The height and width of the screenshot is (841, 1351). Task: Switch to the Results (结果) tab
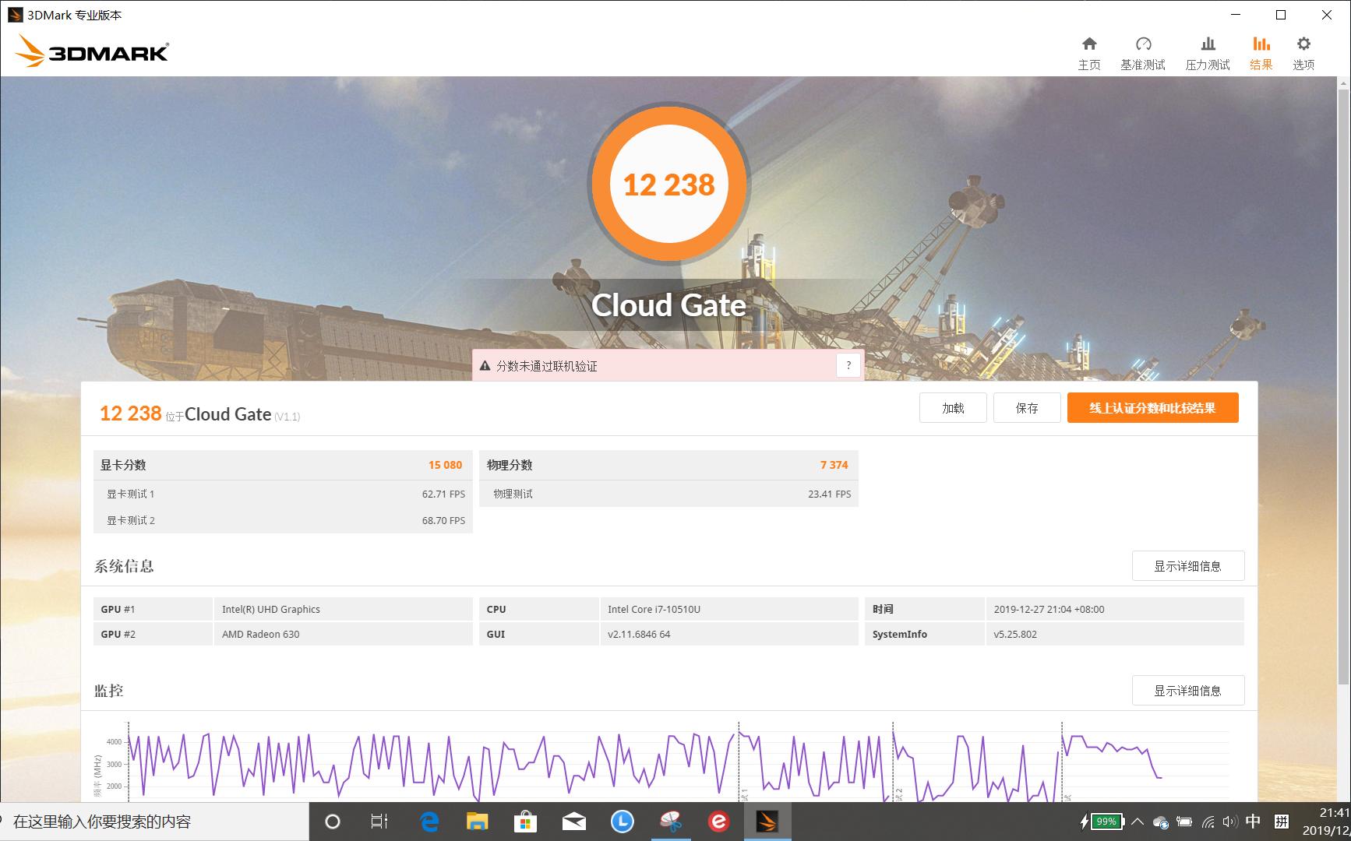click(1261, 53)
